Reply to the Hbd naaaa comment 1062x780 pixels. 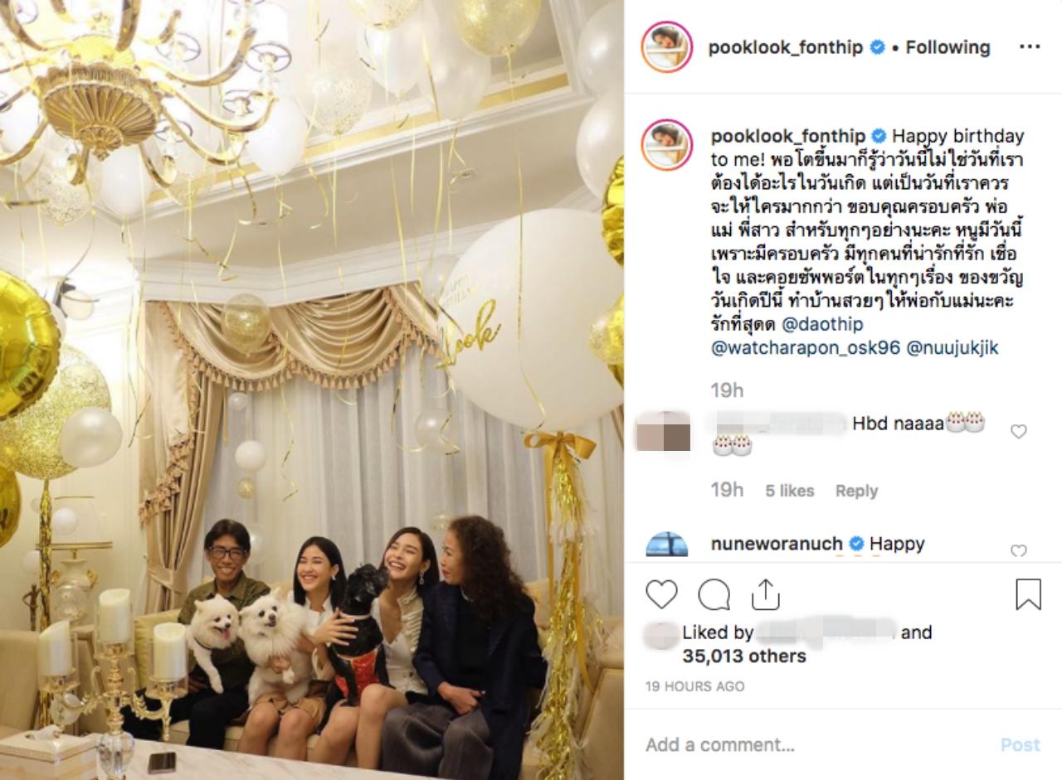856,491
